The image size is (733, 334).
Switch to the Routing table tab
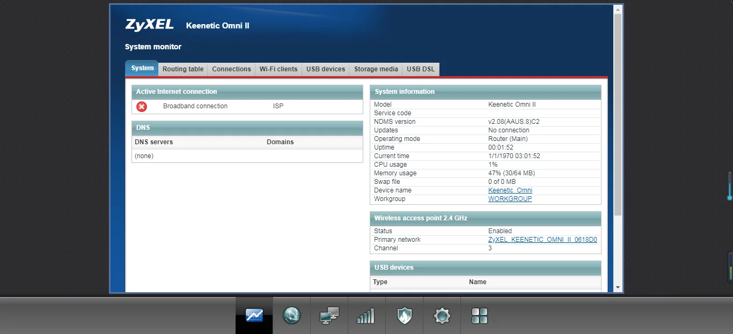pos(183,69)
